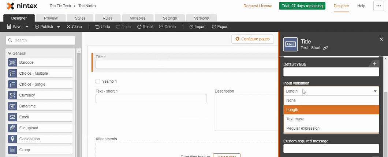Delete the selected control
The image size is (388, 157).
pyautogui.click(x=167, y=27)
